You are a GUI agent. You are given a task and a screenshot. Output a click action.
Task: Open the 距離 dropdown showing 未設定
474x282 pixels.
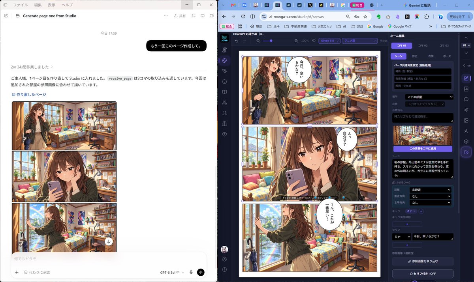pyautogui.click(x=431, y=190)
